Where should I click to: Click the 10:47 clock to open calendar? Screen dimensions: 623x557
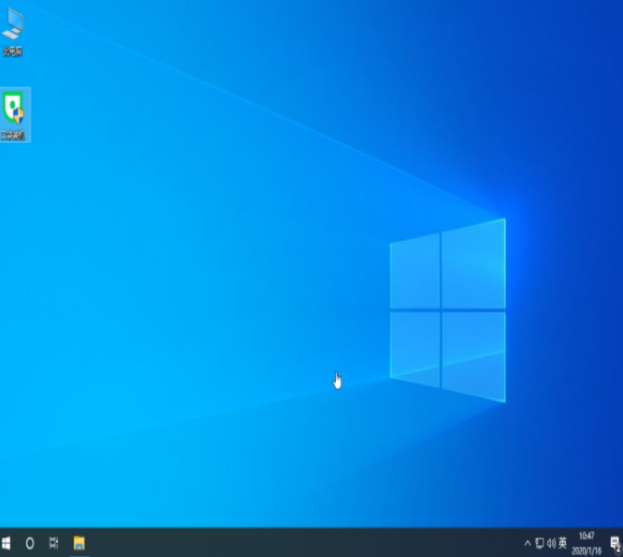587,536
